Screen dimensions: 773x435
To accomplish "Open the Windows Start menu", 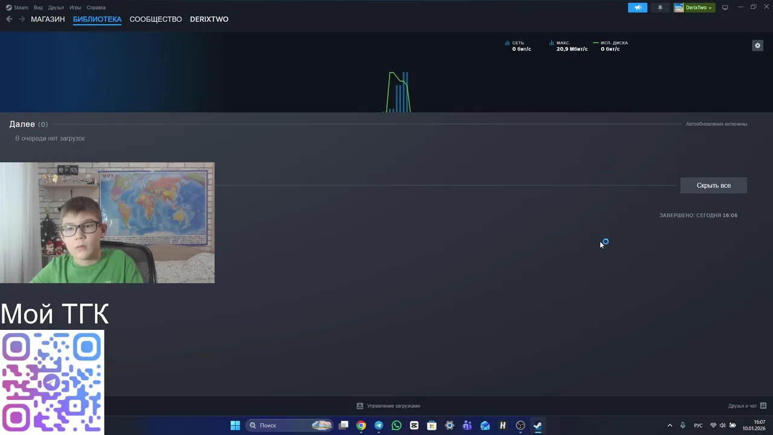I will [x=235, y=425].
